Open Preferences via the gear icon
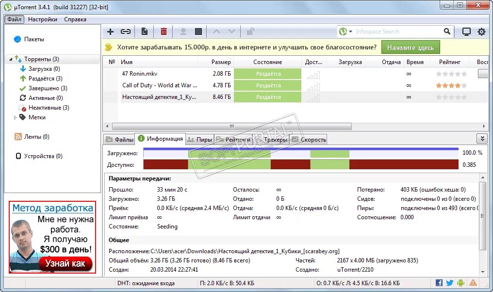 (481, 32)
